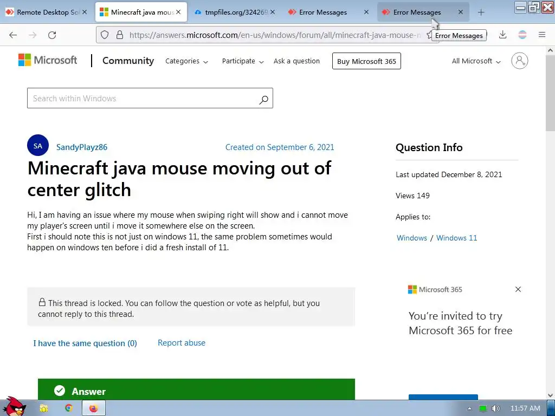This screenshot has height=416, width=555.
Task: Click the striped profile toolbar icon
Action: [x=522, y=35]
